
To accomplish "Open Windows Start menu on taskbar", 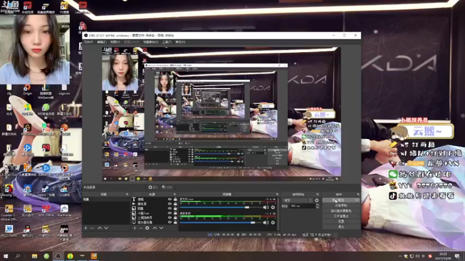I will tap(6, 256).
